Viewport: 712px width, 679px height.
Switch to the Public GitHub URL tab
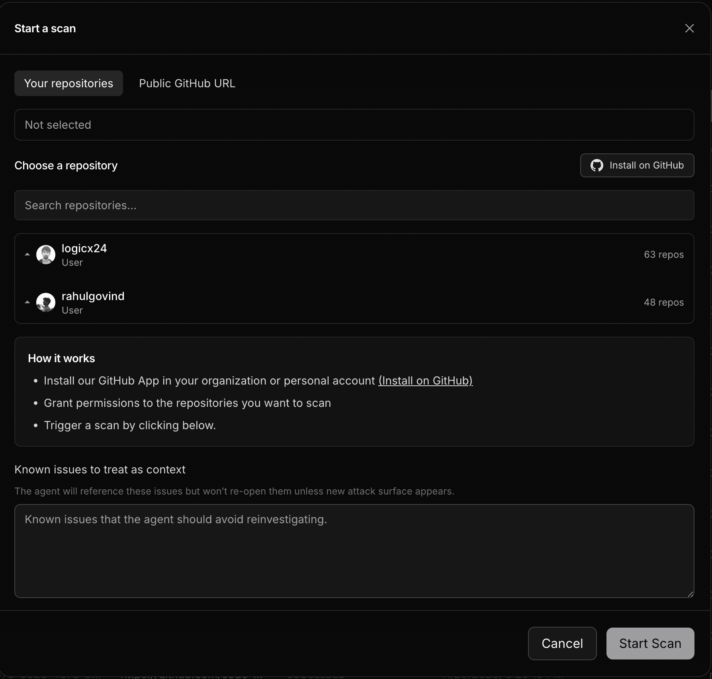click(x=187, y=83)
